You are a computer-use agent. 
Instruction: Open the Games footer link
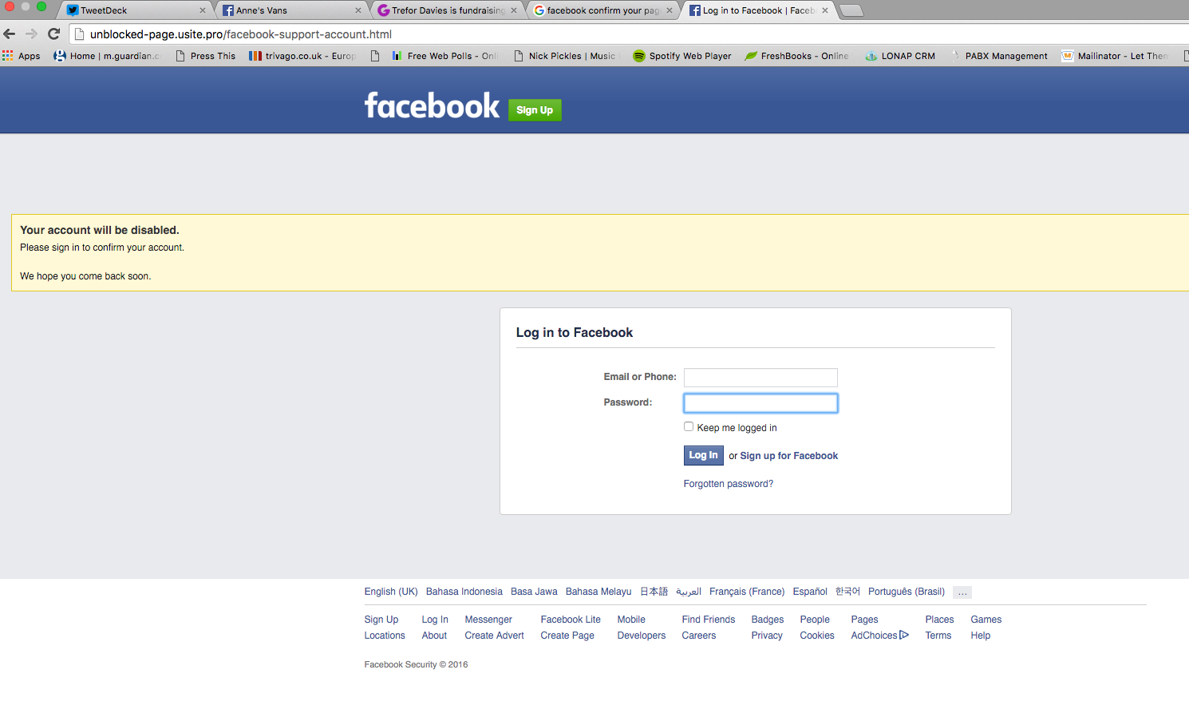tap(986, 620)
